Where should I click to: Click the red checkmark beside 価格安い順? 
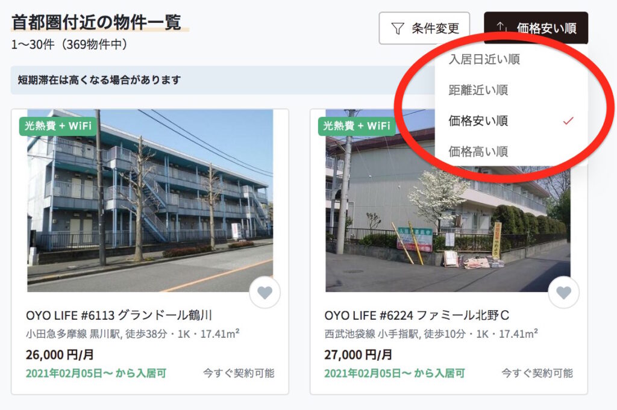pos(568,120)
